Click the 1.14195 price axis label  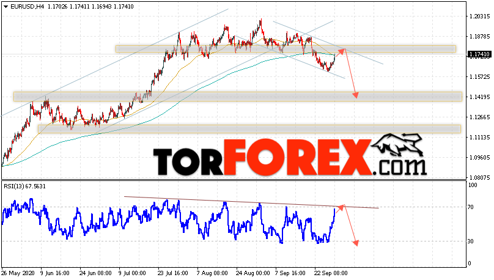[479, 97]
